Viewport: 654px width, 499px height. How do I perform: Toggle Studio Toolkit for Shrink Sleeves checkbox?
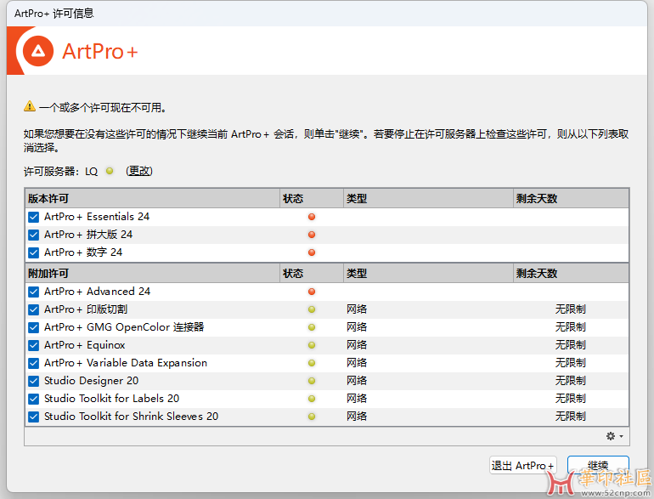click(x=34, y=417)
